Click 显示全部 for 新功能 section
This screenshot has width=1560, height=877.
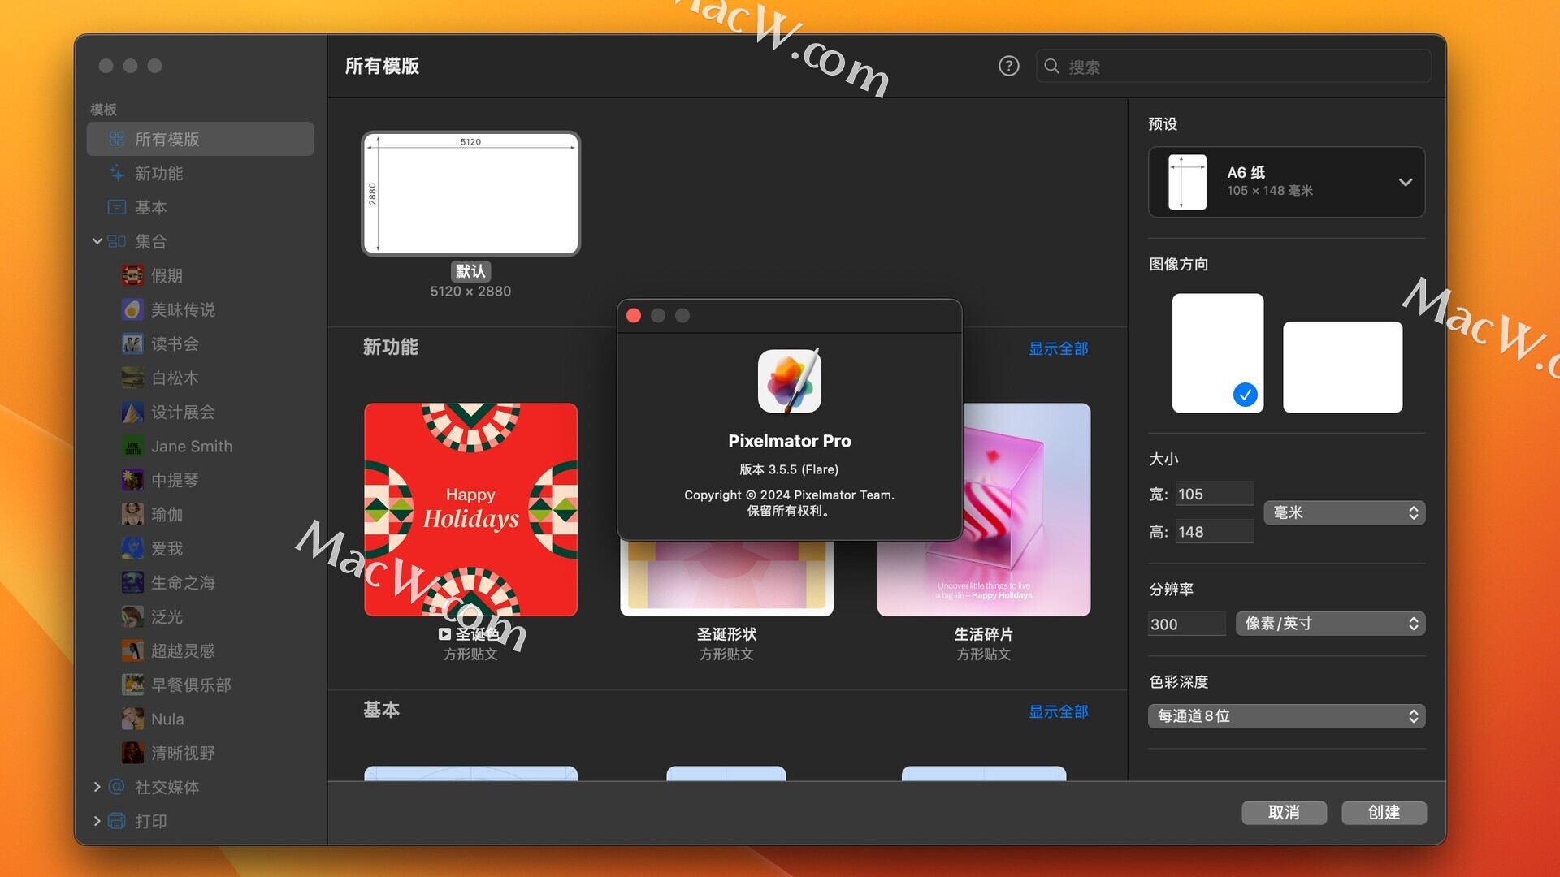click(x=1059, y=348)
